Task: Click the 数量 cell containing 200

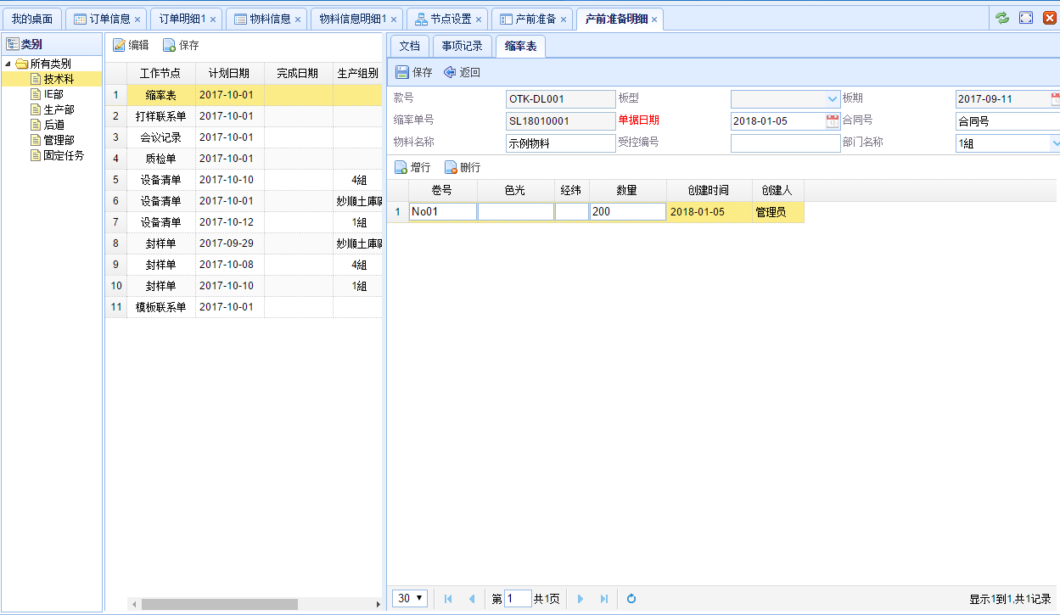Action: point(628,212)
